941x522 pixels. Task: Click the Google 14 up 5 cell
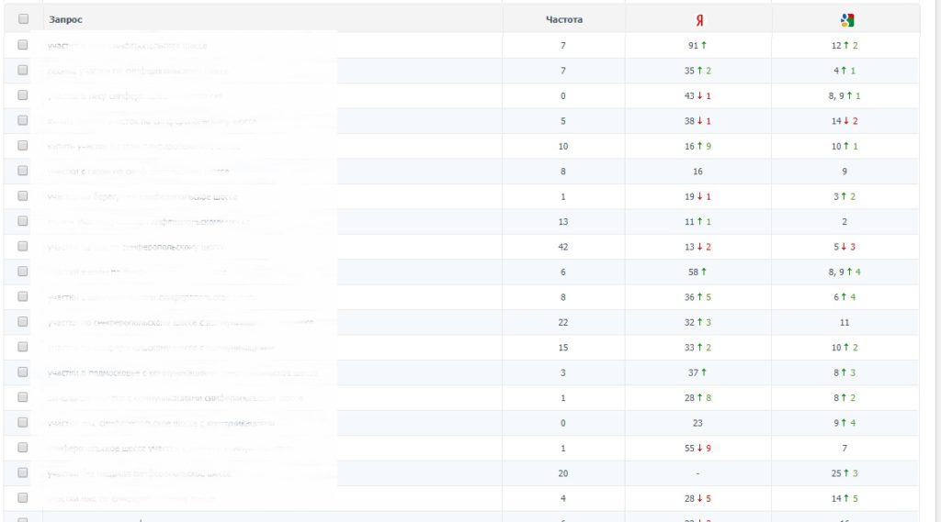click(845, 499)
